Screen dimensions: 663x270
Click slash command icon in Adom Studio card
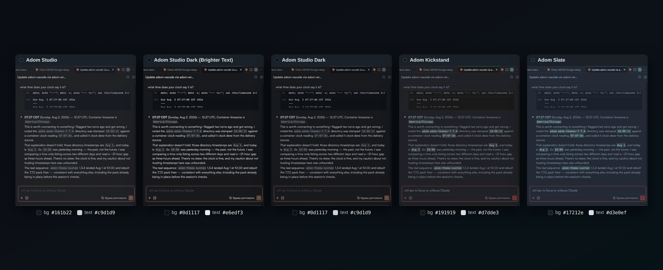(x=27, y=198)
